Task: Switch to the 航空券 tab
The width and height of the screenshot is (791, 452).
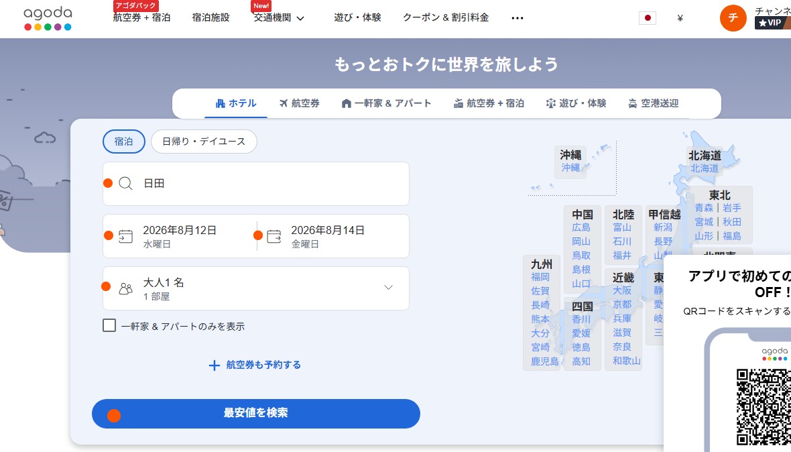Action: (x=299, y=103)
